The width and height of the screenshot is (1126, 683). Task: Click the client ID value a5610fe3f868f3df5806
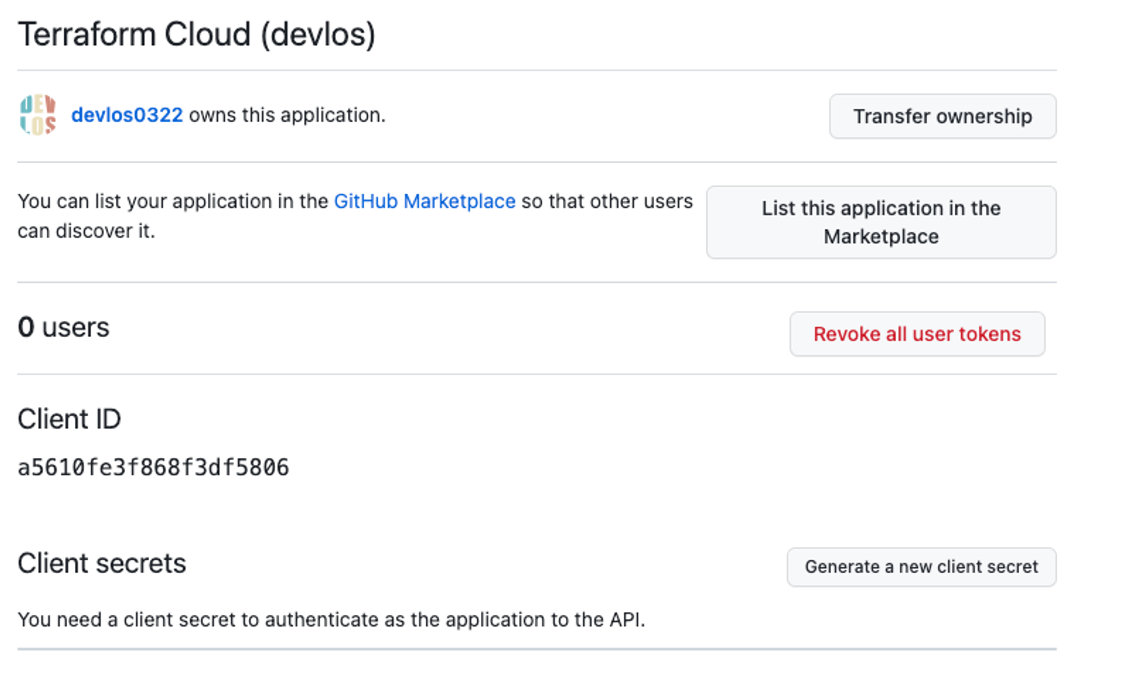point(153,468)
